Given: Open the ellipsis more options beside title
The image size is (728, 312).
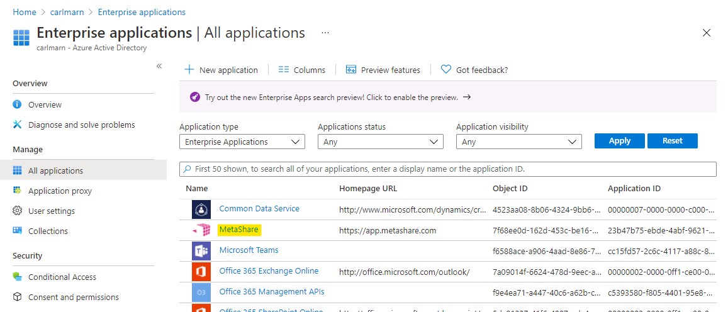Looking at the screenshot, I should click(x=325, y=33).
